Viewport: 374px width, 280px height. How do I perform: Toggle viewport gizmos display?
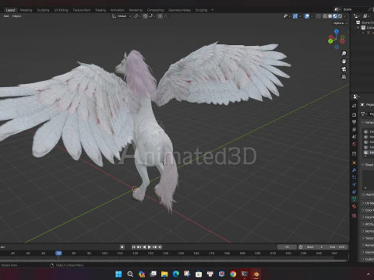click(x=295, y=16)
